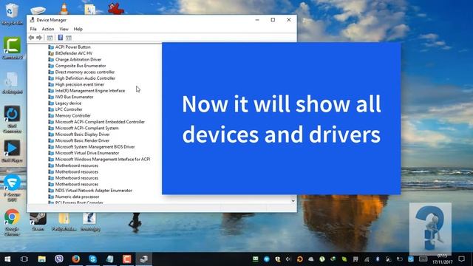Click the Memory Controller device icon
The width and height of the screenshot is (473, 266).
click(x=51, y=115)
